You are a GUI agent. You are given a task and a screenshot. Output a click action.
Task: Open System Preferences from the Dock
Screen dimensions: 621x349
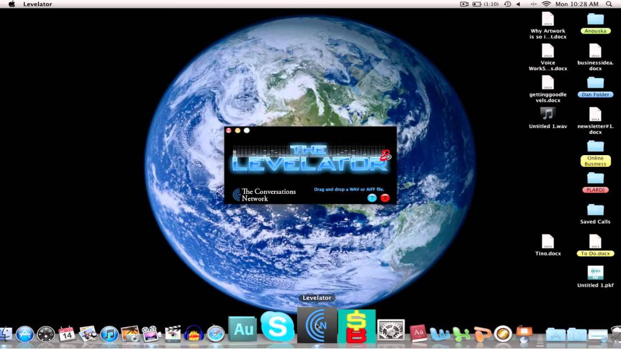click(x=391, y=330)
